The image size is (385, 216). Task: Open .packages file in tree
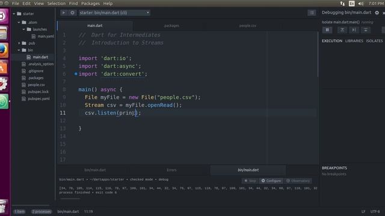point(32,78)
